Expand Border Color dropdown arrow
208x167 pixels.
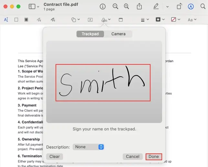[163, 19]
